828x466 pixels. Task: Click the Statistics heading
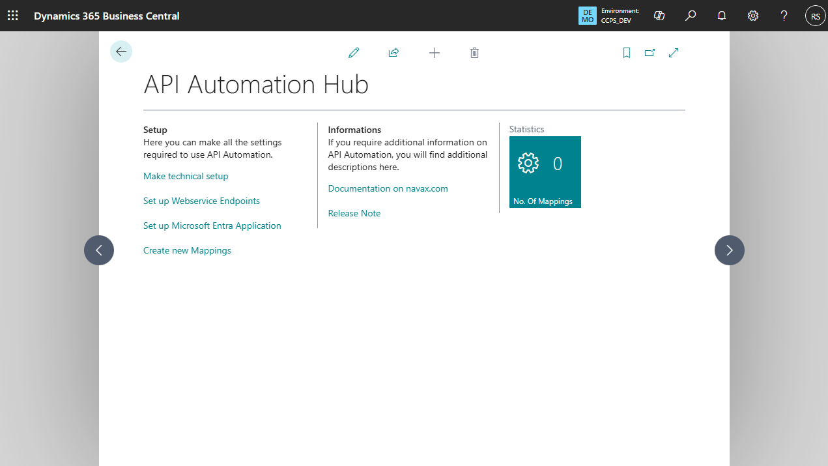click(x=526, y=129)
